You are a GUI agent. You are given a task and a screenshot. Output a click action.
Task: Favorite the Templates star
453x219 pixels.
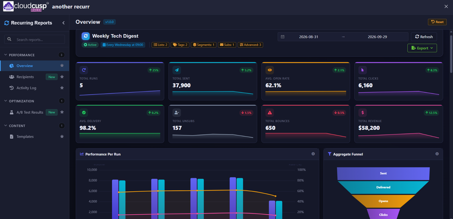pyautogui.click(x=62, y=137)
